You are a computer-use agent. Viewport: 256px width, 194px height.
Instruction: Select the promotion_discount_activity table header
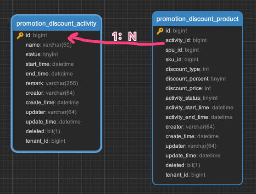56,23
